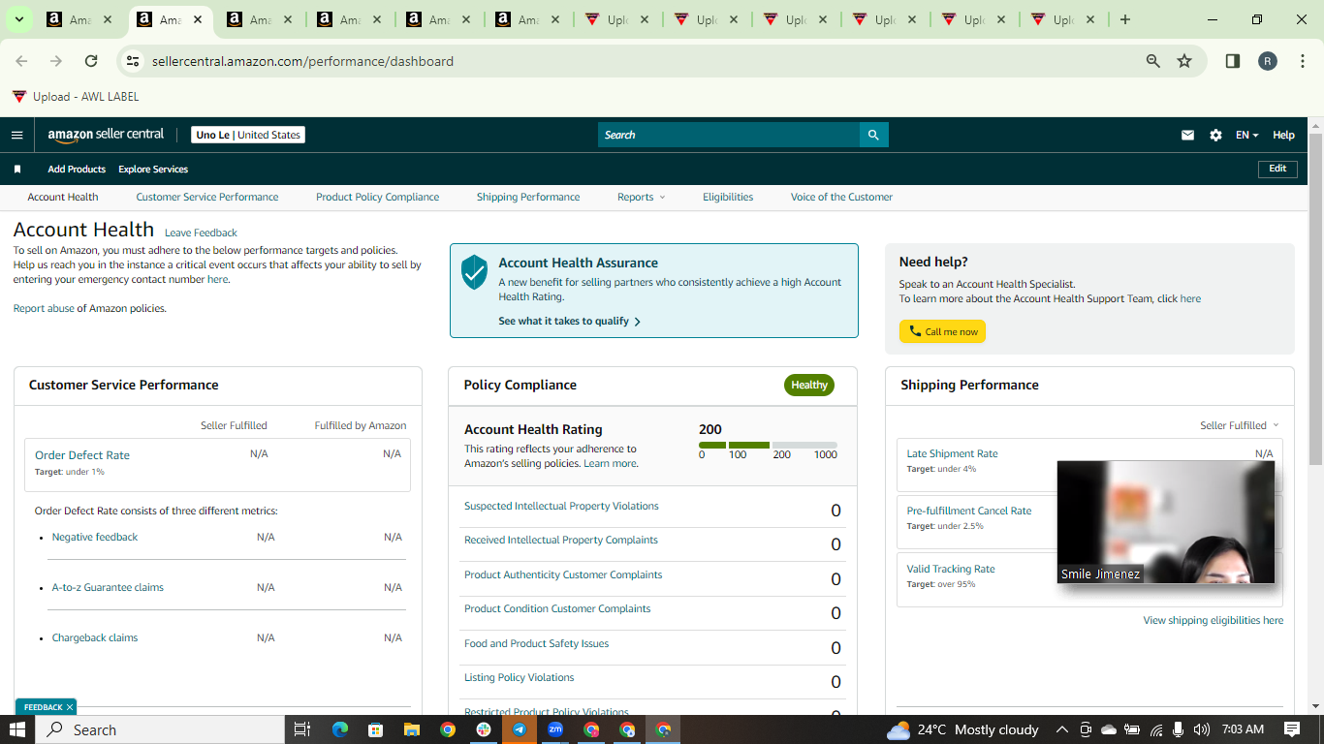Switch to Telegram on the taskbar
Image resolution: width=1324 pixels, height=744 pixels.
520,729
